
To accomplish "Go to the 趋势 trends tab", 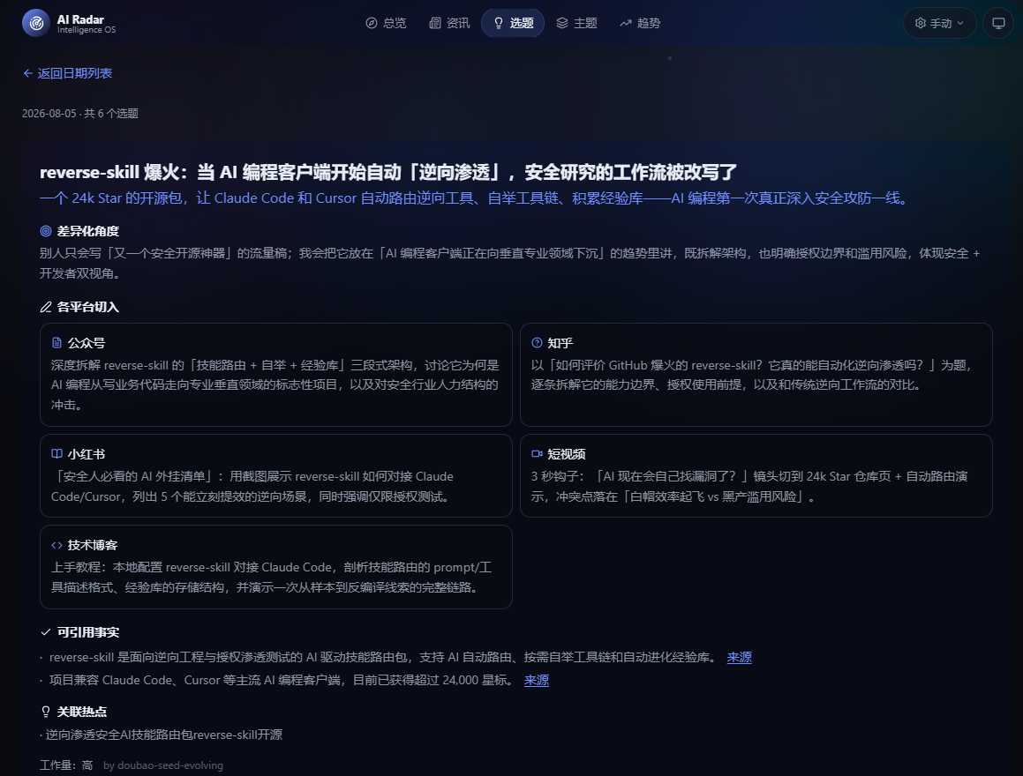I will (x=640, y=24).
